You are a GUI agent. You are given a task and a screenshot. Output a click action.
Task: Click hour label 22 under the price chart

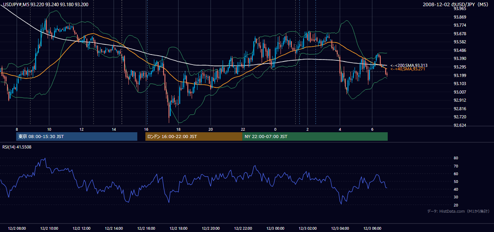243,129
